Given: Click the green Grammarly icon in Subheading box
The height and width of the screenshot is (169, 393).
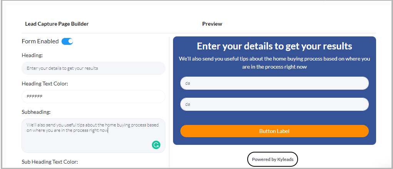Looking at the screenshot, I should point(156,145).
